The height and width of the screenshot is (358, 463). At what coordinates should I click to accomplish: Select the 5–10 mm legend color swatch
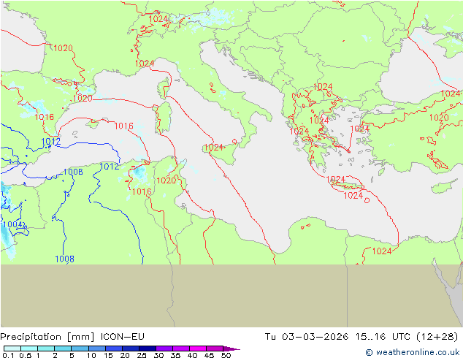pyautogui.click(x=80, y=349)
